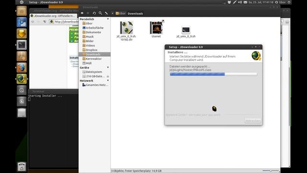This screenshot has height=173, width=307.
Task: Click the status bar text '3 Objekte, freier Speicherplatz'
Action: point(136,171)
